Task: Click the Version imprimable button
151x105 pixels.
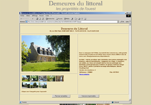Action: (88, 96)
